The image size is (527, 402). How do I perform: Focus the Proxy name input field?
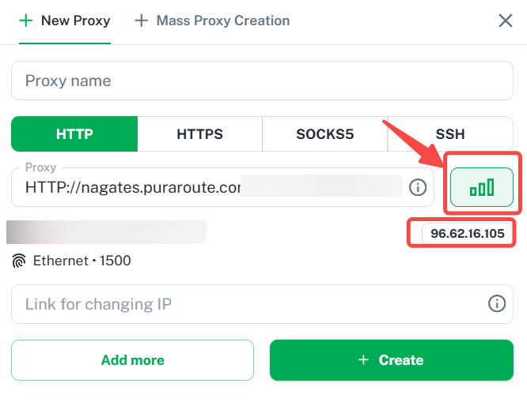coord(262,81)
